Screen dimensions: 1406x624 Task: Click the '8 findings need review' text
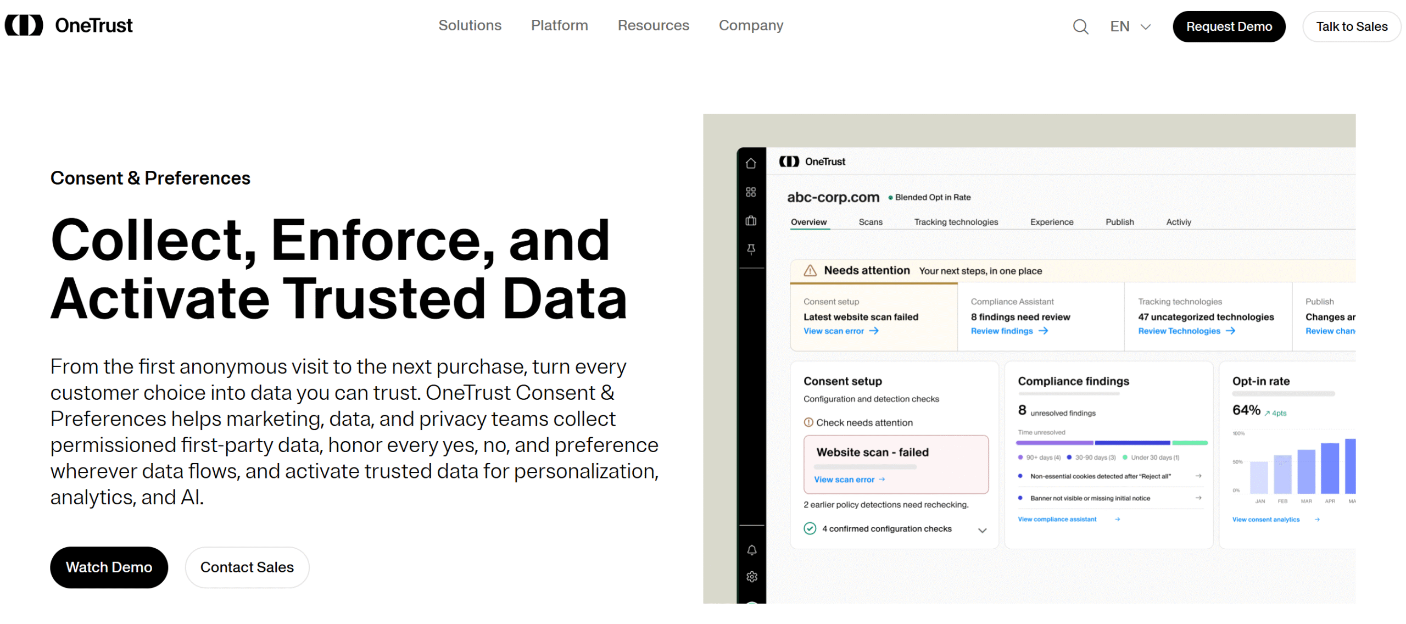(1020, 316)
